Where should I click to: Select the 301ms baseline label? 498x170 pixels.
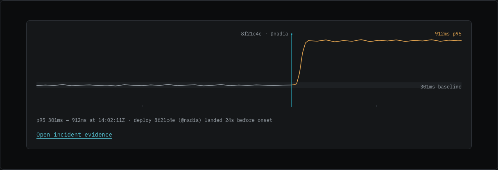tap(441, 87)
